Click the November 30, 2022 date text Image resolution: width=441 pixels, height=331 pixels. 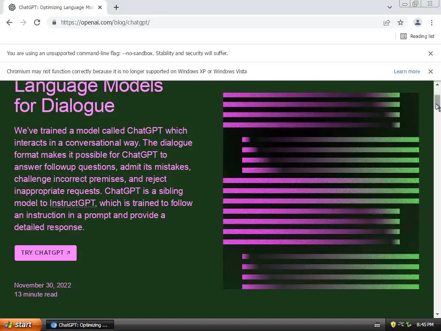[43, 285]
